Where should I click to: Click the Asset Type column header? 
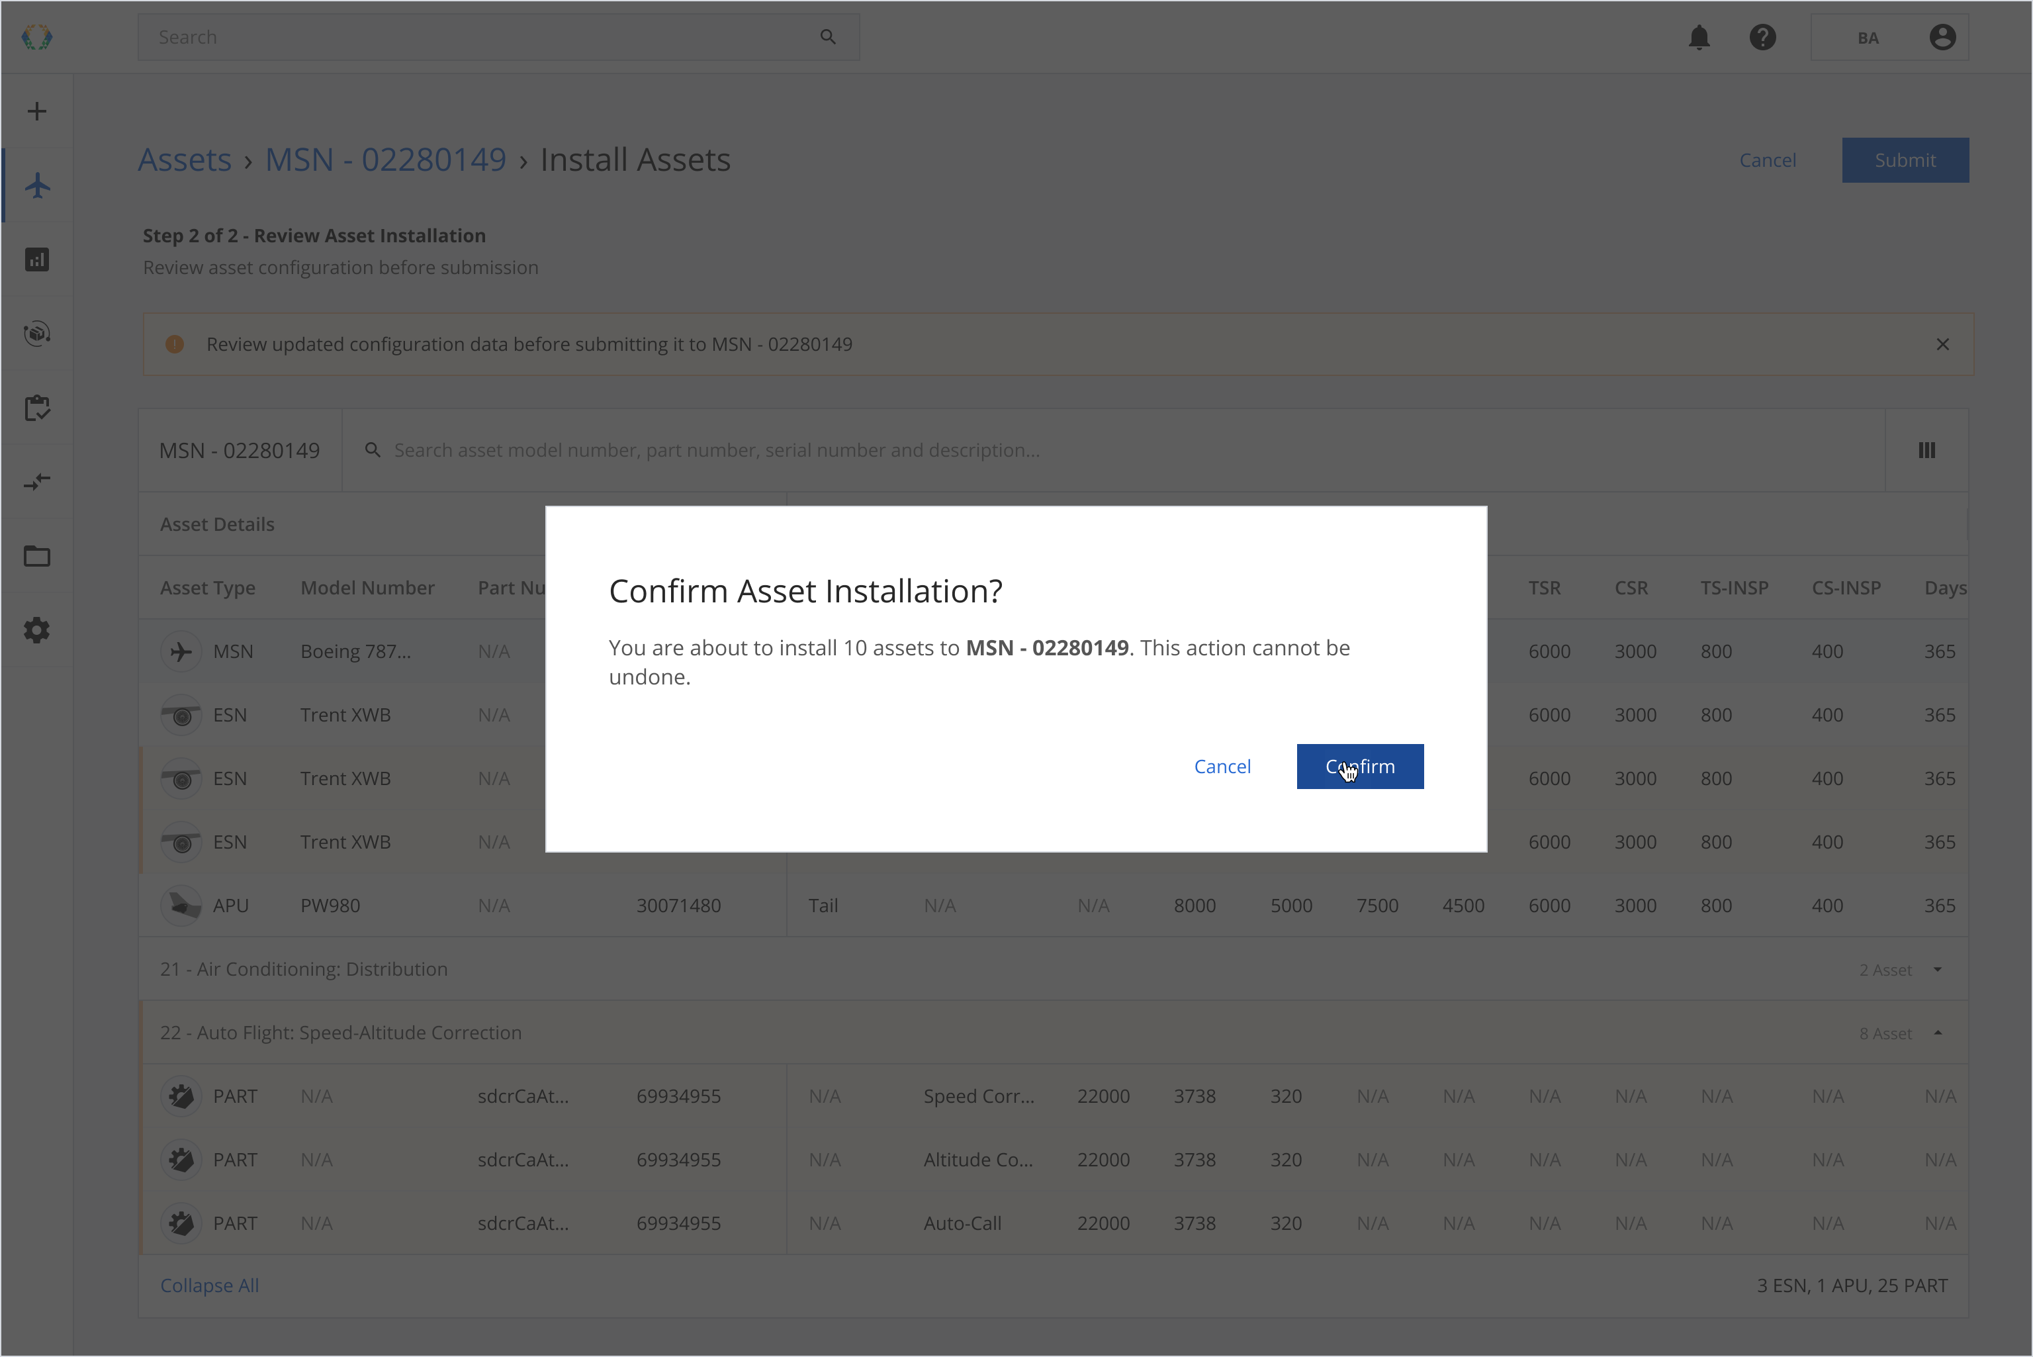pyautogui.click(x=208, y=588)
